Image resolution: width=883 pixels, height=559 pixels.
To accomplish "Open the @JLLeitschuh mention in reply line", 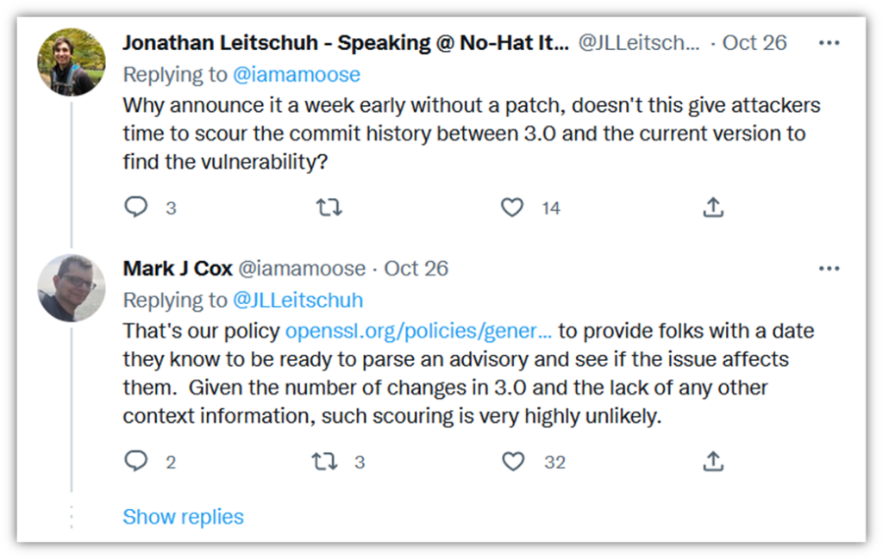I will (297, 300).
